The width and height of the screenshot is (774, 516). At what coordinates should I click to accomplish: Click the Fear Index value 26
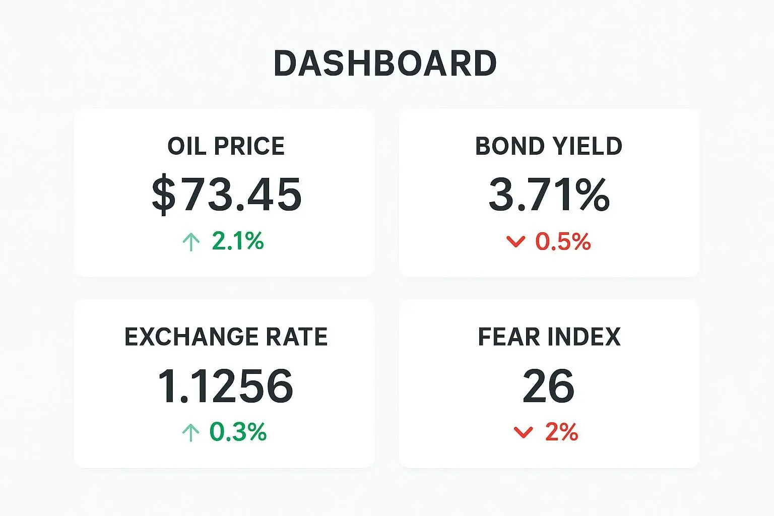pyautogui.click(x=548, y=386)
